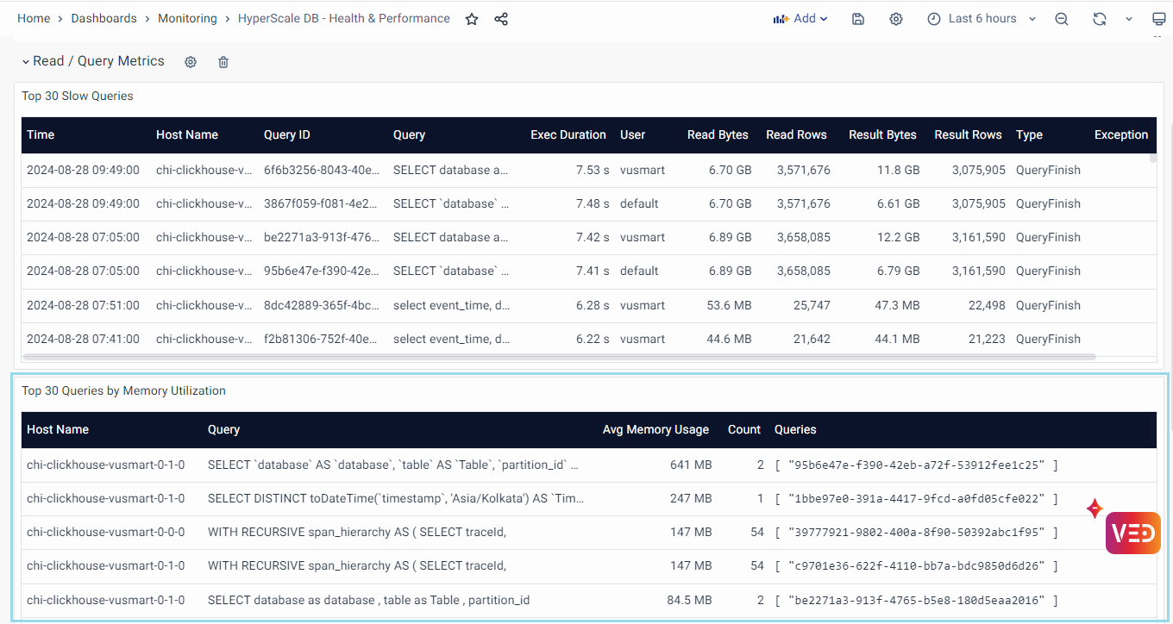The image size is (1173, 624).
Task: Open dashboard settings gear in top bar
Action: (896, 19)
